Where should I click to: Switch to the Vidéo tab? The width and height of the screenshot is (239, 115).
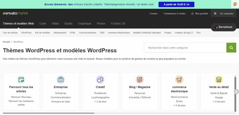[55, 24]
